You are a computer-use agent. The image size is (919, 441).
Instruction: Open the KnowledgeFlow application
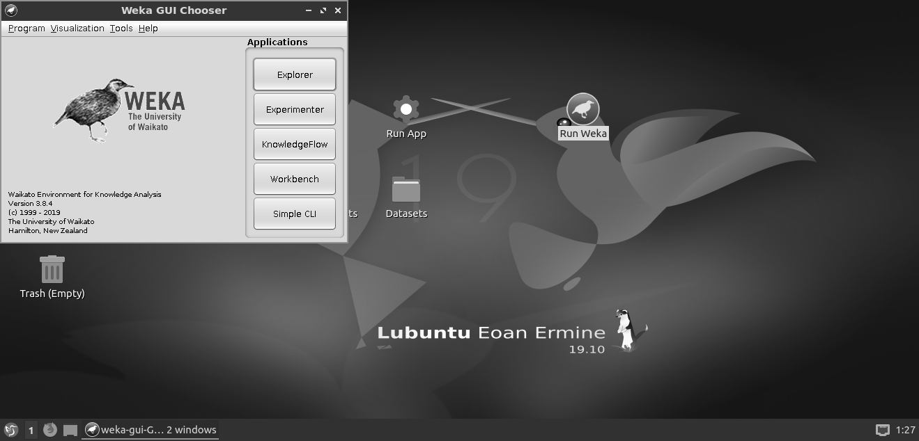click(x=295, y=144)
